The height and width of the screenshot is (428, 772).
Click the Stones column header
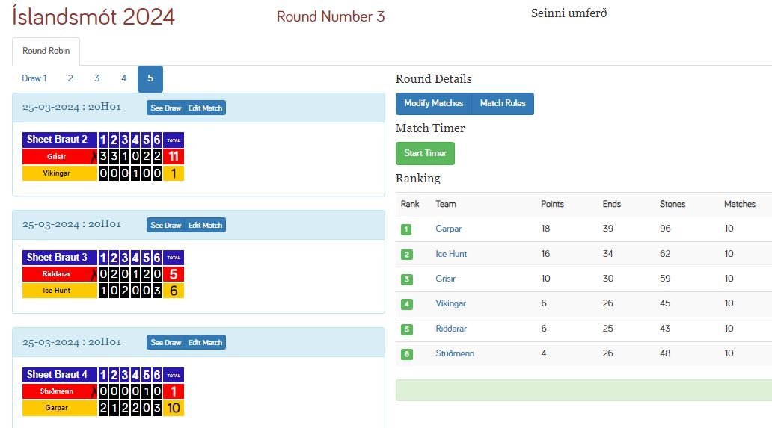(x=672, y=204)
